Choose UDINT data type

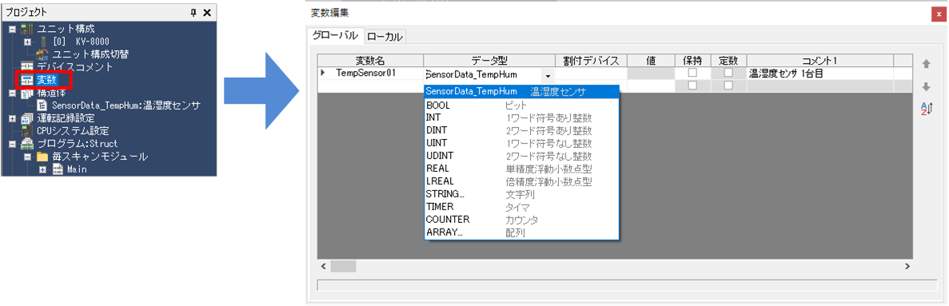(522, 156)
